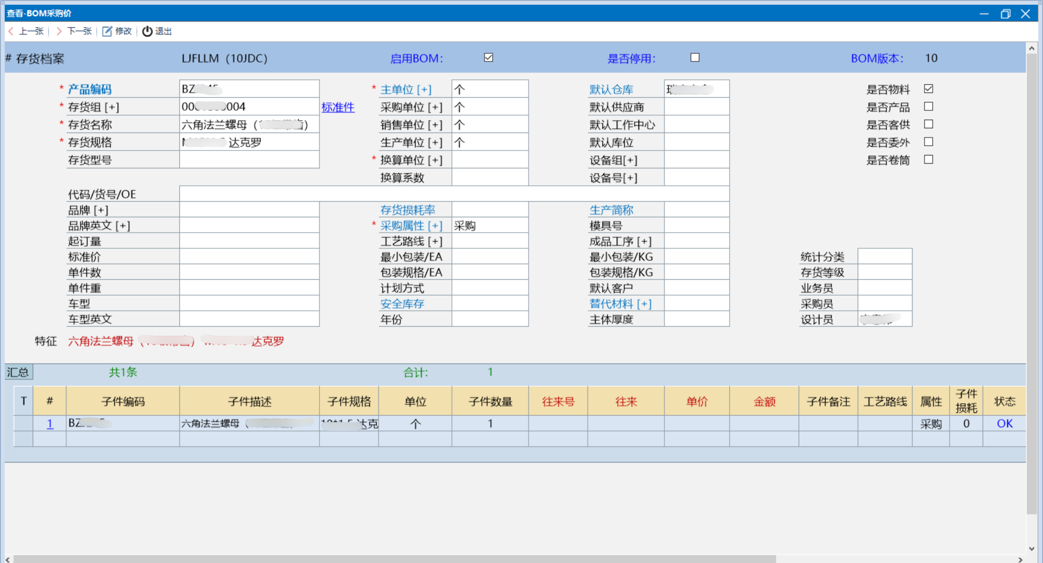Check the 是否产品 checkbox
The image size is (1043, 563).
tap(928, 107)
